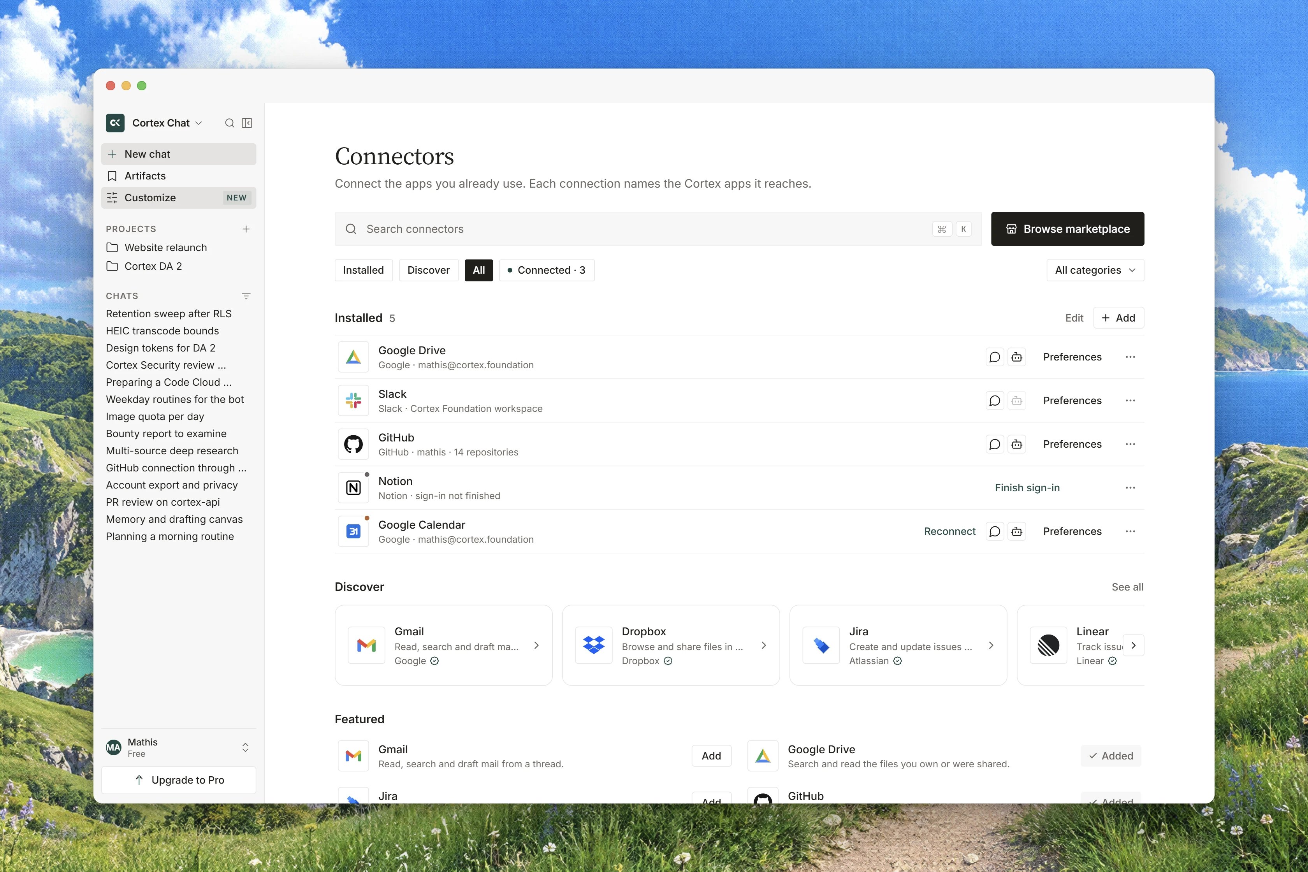Open the Cortex DA 2 project
This screenshot has width=1308, height=872.
pyautogui.click(x=179, y=266)
